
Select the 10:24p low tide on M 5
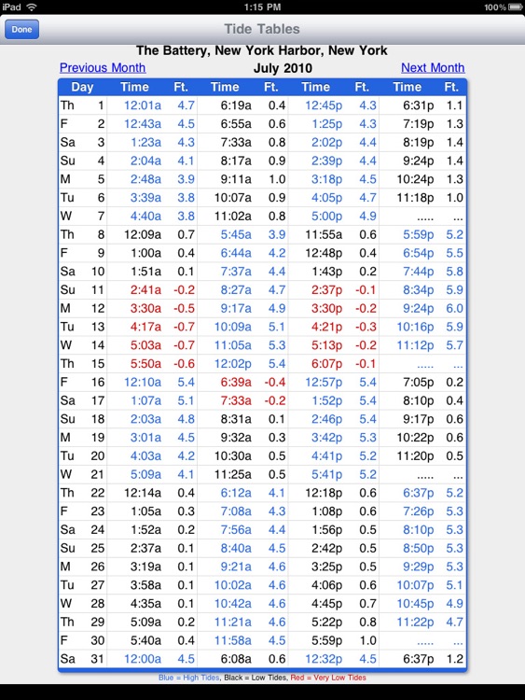pos(415,179)
